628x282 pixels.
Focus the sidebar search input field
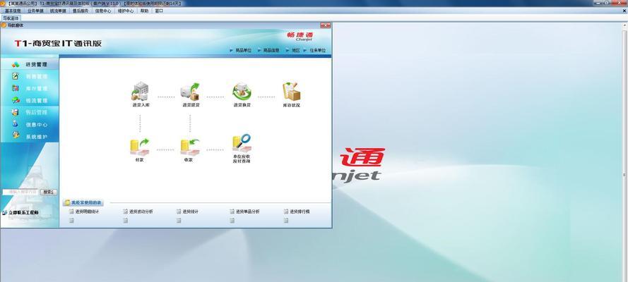click(20, 192)
